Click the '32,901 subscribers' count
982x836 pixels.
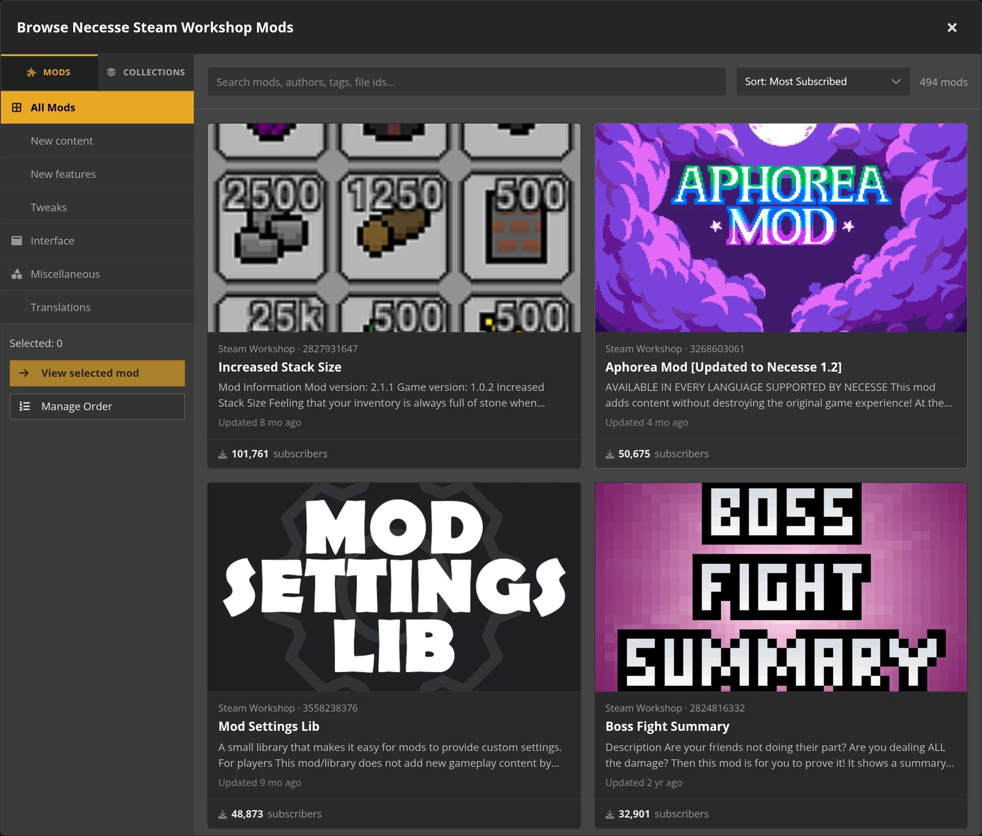663,813
